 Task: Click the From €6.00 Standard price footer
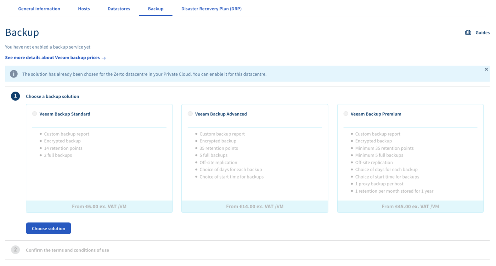[99, 206]
